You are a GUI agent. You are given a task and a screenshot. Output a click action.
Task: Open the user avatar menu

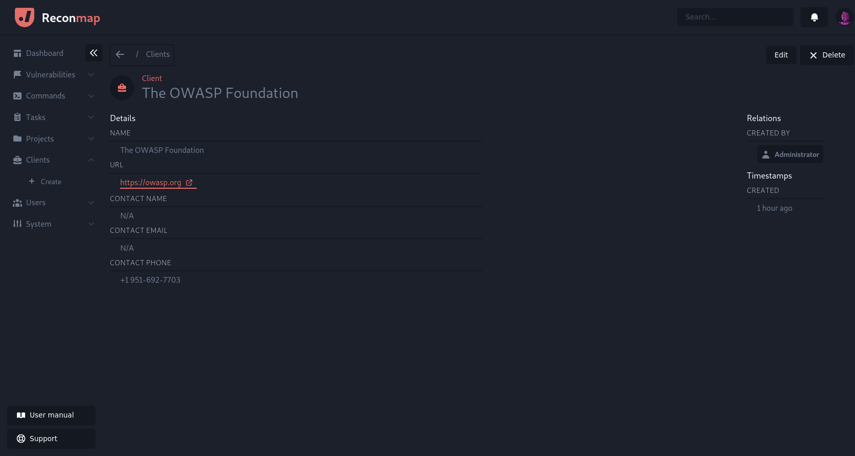point(844,17)
